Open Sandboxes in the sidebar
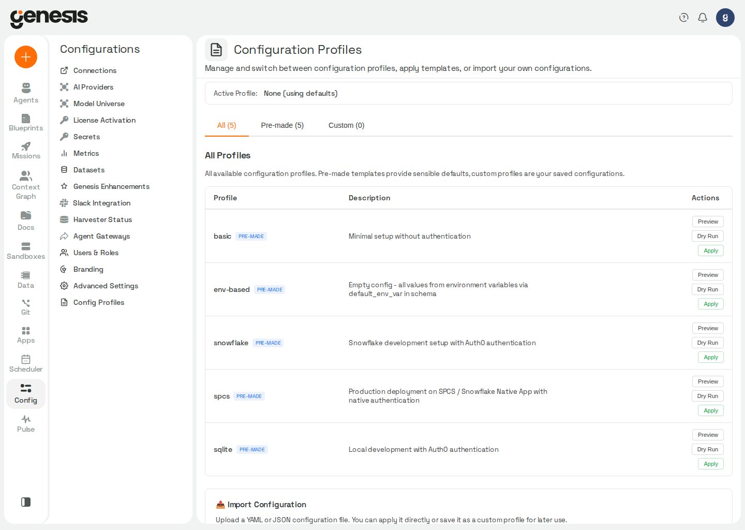This screenshot has height=530, width=745. point(26,251)
